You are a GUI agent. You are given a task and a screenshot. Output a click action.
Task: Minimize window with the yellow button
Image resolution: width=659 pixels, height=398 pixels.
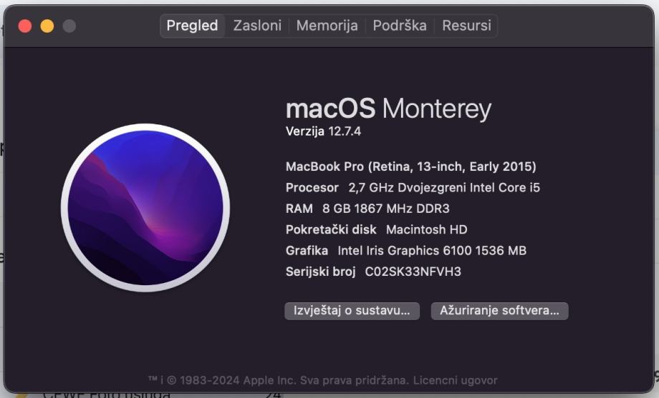pos(47,26)
